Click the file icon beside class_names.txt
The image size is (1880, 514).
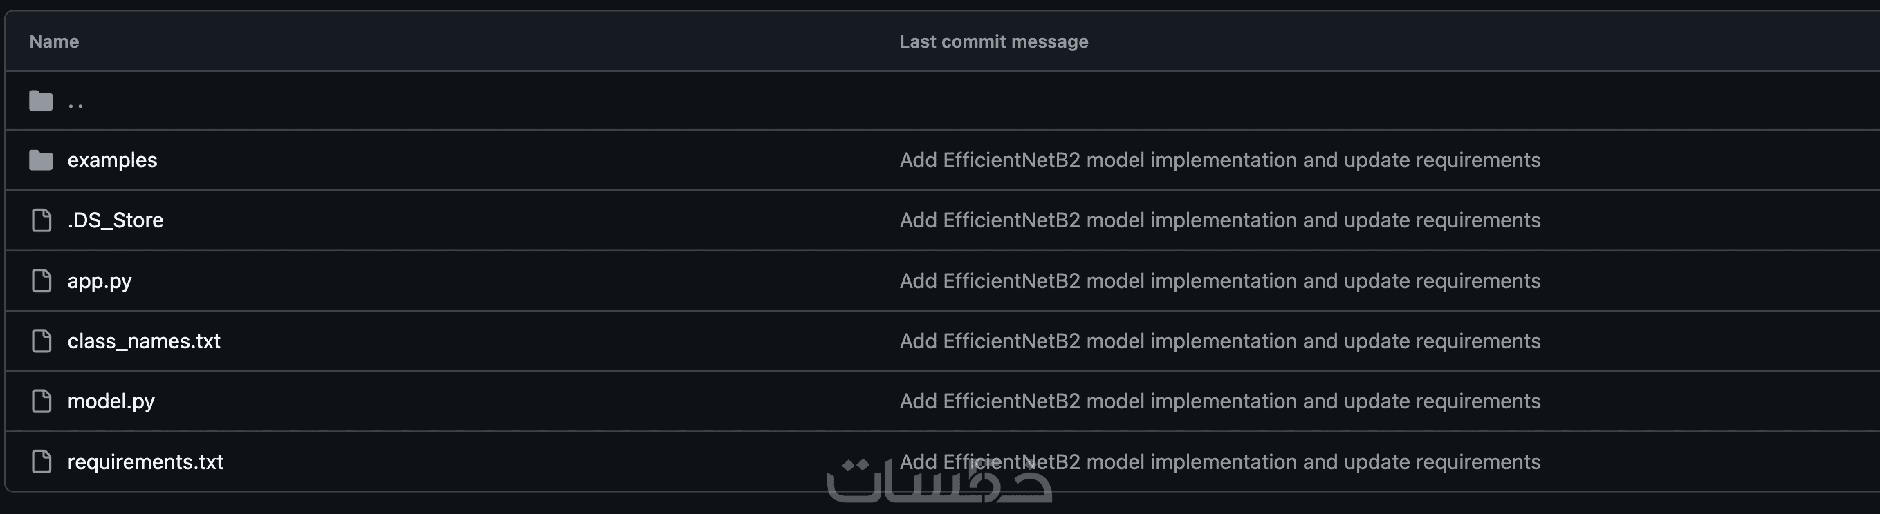pyautogui.click(x=42, y=341)
